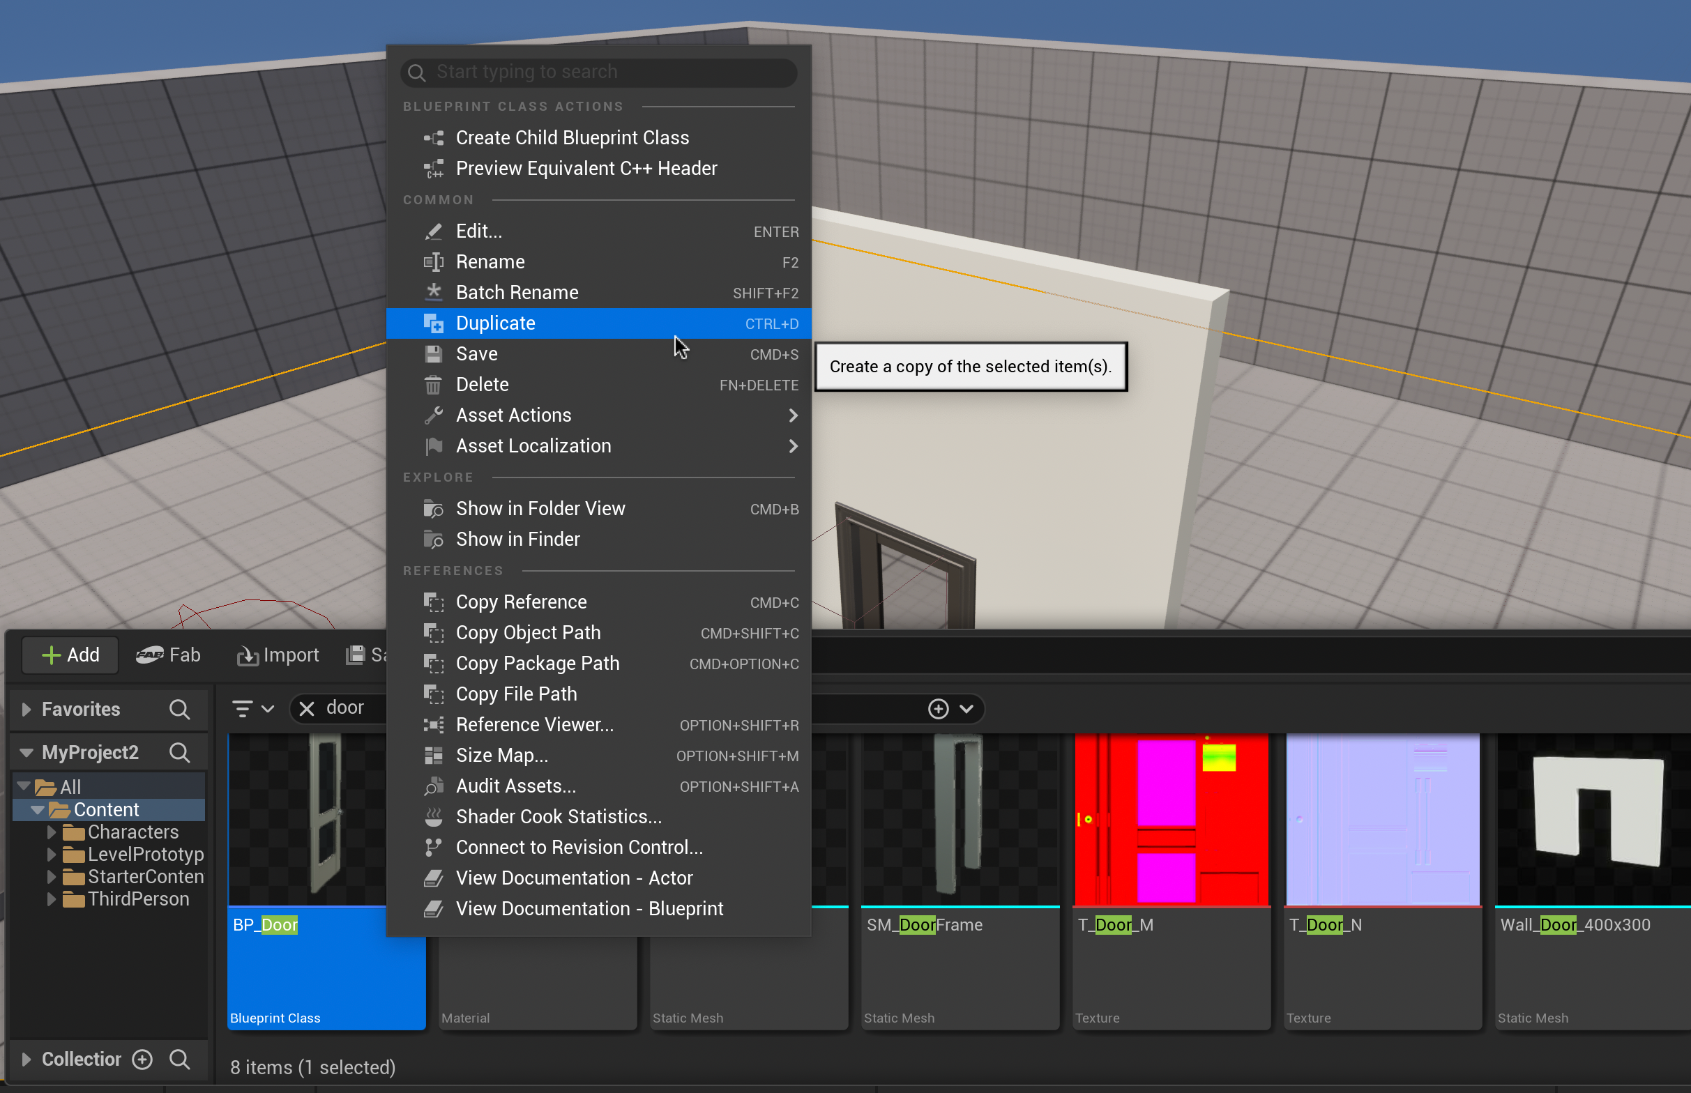Click the search icon next to Favorites
The image size is (1691, 1093).
pyautogui.click(x=180, y=709)
